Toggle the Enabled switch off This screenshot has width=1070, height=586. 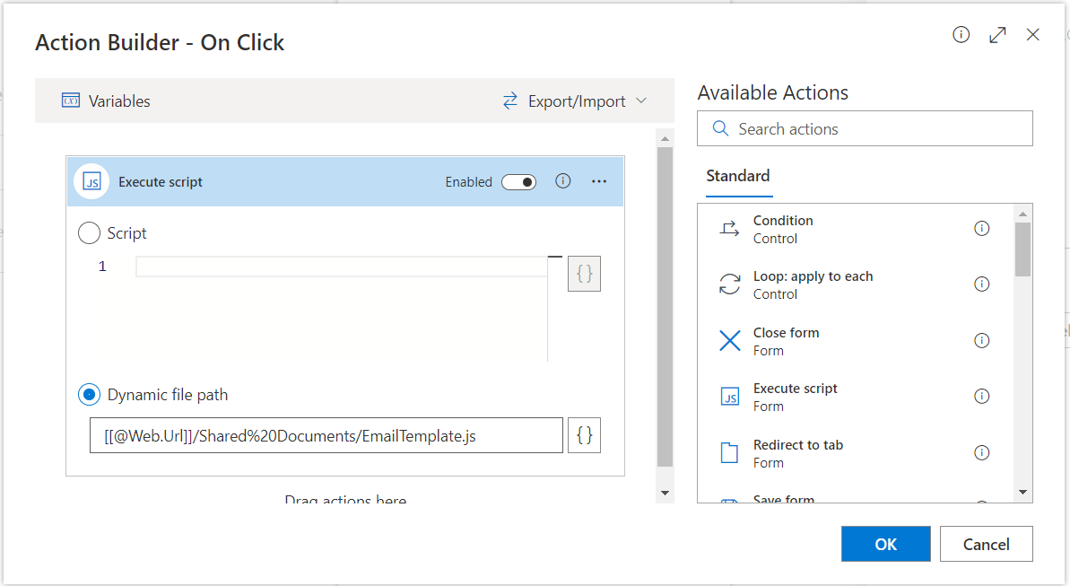(518, 182)
